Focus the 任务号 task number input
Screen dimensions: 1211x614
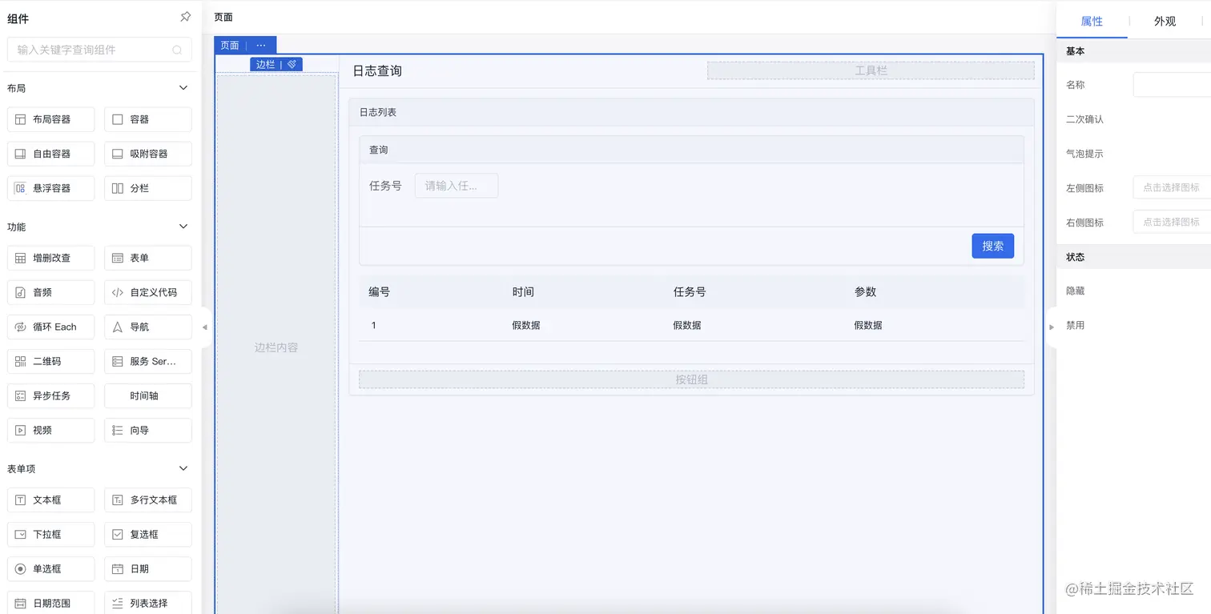pyautogui.click(x=457, y=186)
